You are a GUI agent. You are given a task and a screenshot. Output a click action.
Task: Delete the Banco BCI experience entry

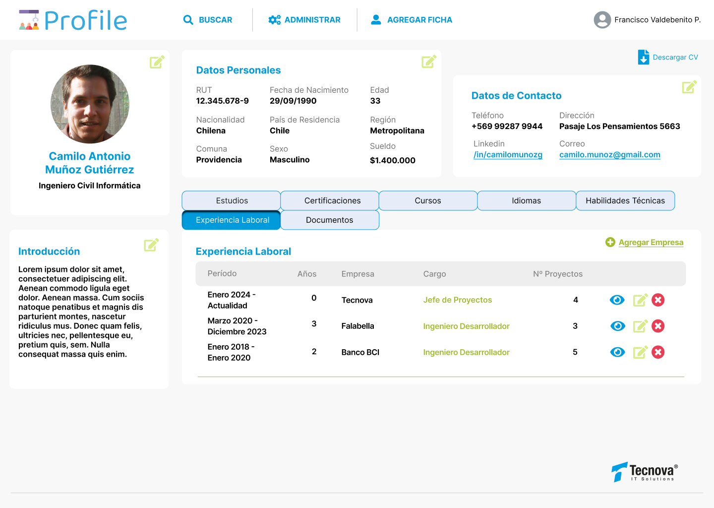(658, 352)
